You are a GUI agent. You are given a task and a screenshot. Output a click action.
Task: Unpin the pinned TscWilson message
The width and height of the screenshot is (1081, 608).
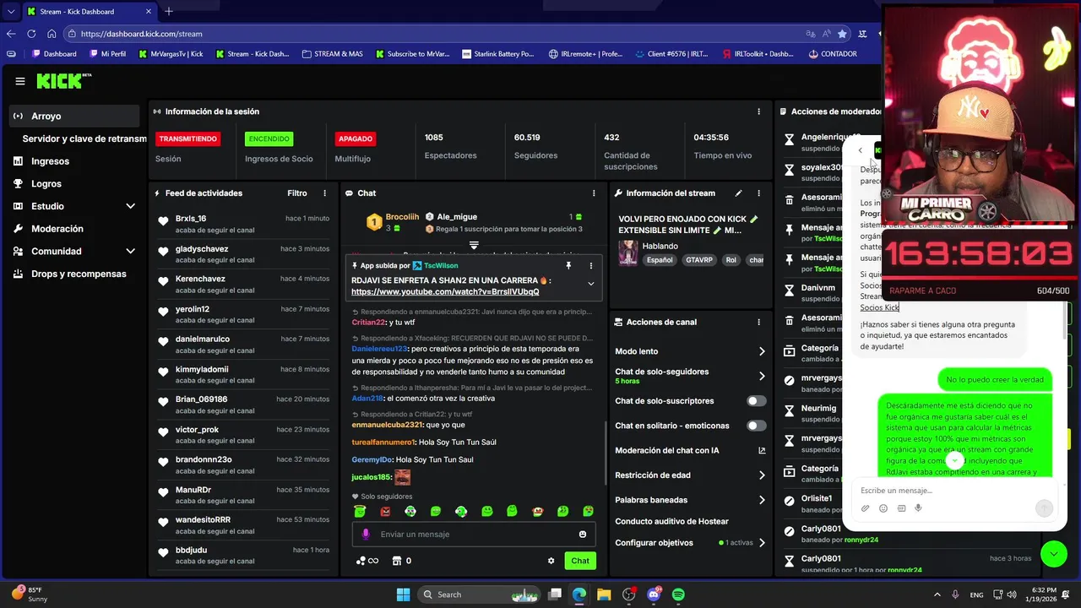click(x=568, y=265)
